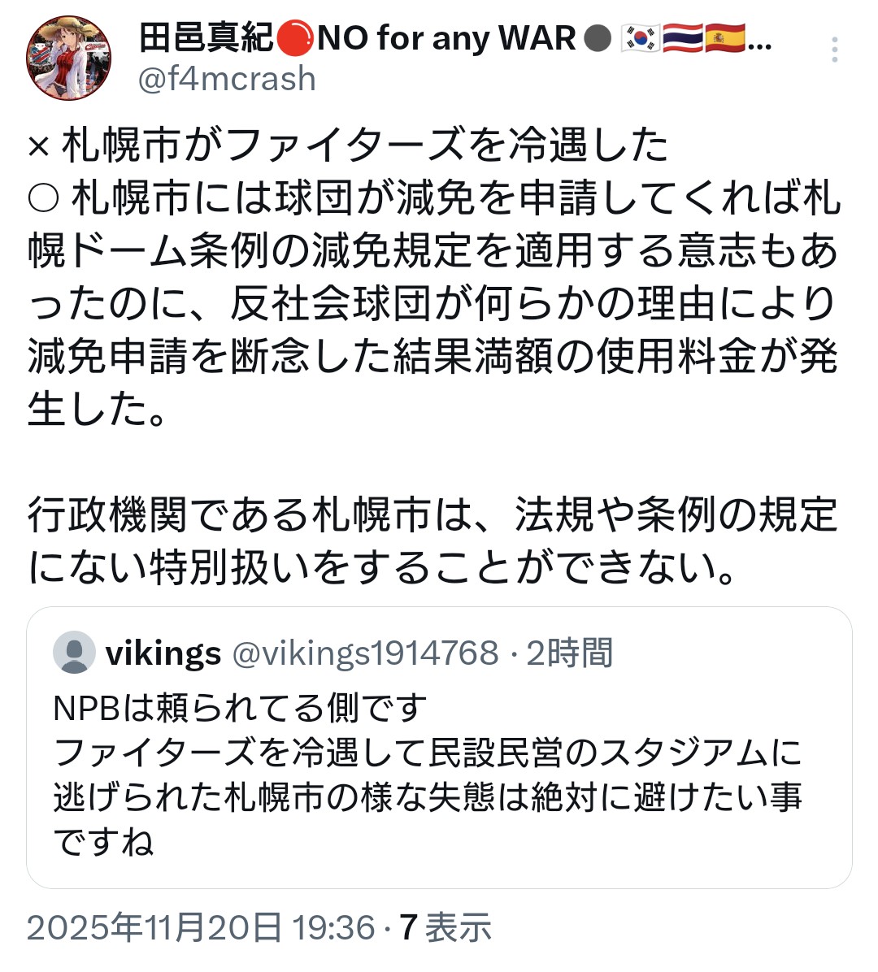This screenshot has height=972, width=878.
Task: Click the red circle emoji in the name
Action: [x=293, y=38]
